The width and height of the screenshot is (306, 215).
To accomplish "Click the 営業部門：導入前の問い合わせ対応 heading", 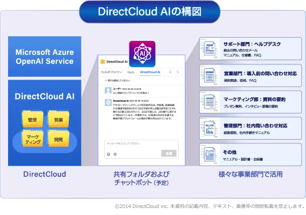I will tap(260, 74).
